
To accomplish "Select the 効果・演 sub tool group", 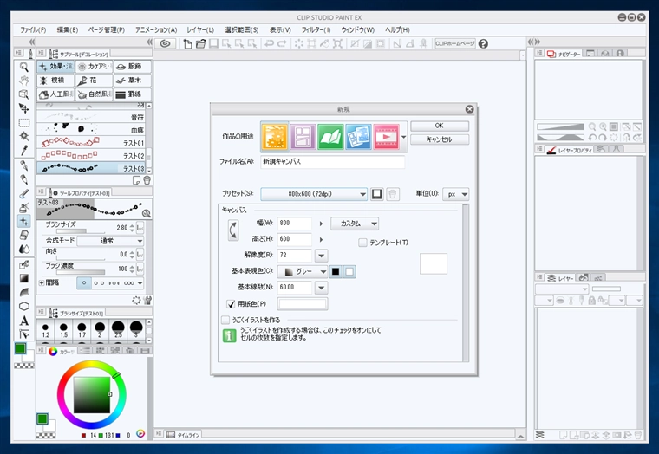I will point(55,67).
